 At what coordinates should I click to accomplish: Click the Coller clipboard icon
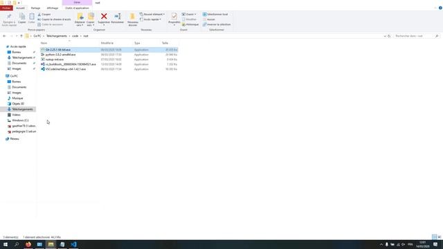pyautogui.click(x=32, y=17)
